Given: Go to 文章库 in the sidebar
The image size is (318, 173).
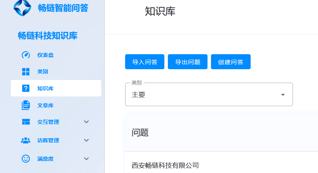Looking at the screenshot, I should click(45, 105).
